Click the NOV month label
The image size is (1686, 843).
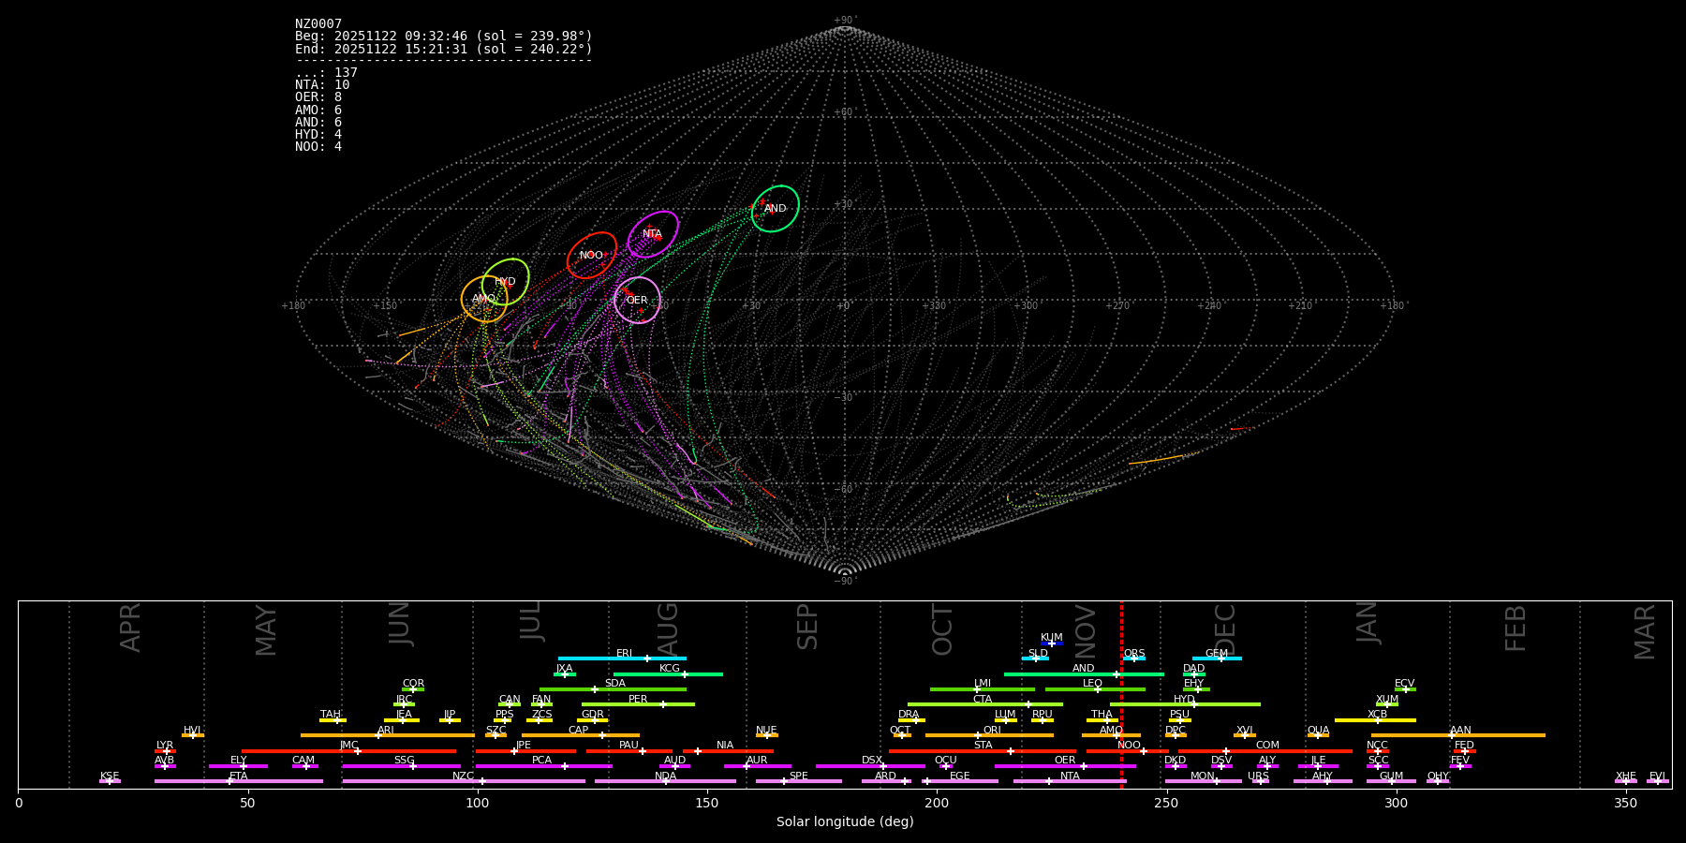point(1085,629)
